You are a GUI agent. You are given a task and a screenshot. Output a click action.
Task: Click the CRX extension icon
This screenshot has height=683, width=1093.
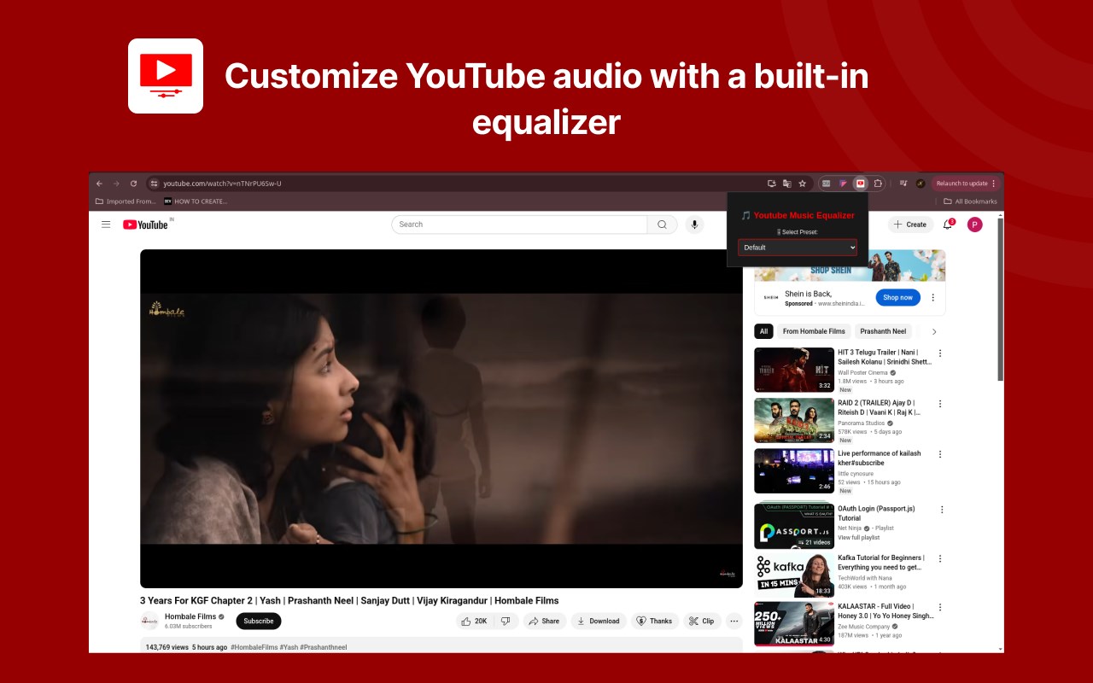click(x=827, y=184)
